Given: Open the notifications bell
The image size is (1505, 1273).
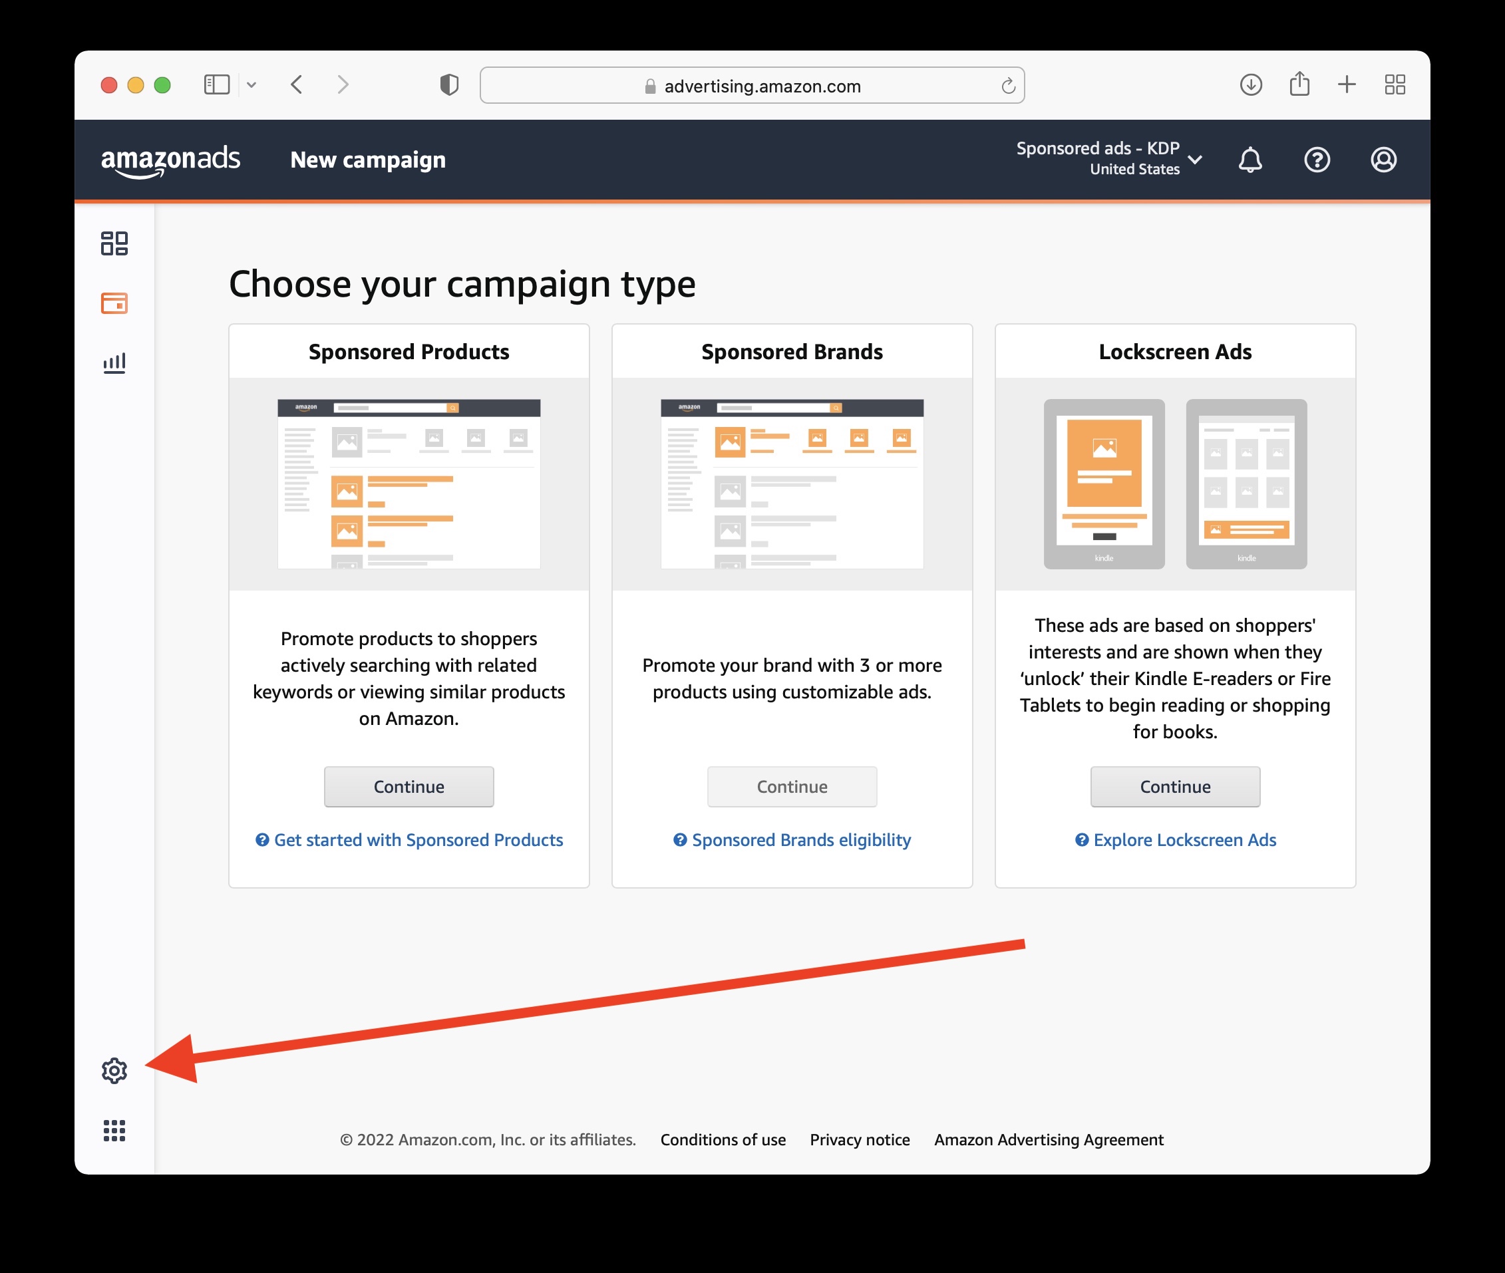Looking at the screenshot, I should 1250,160.
